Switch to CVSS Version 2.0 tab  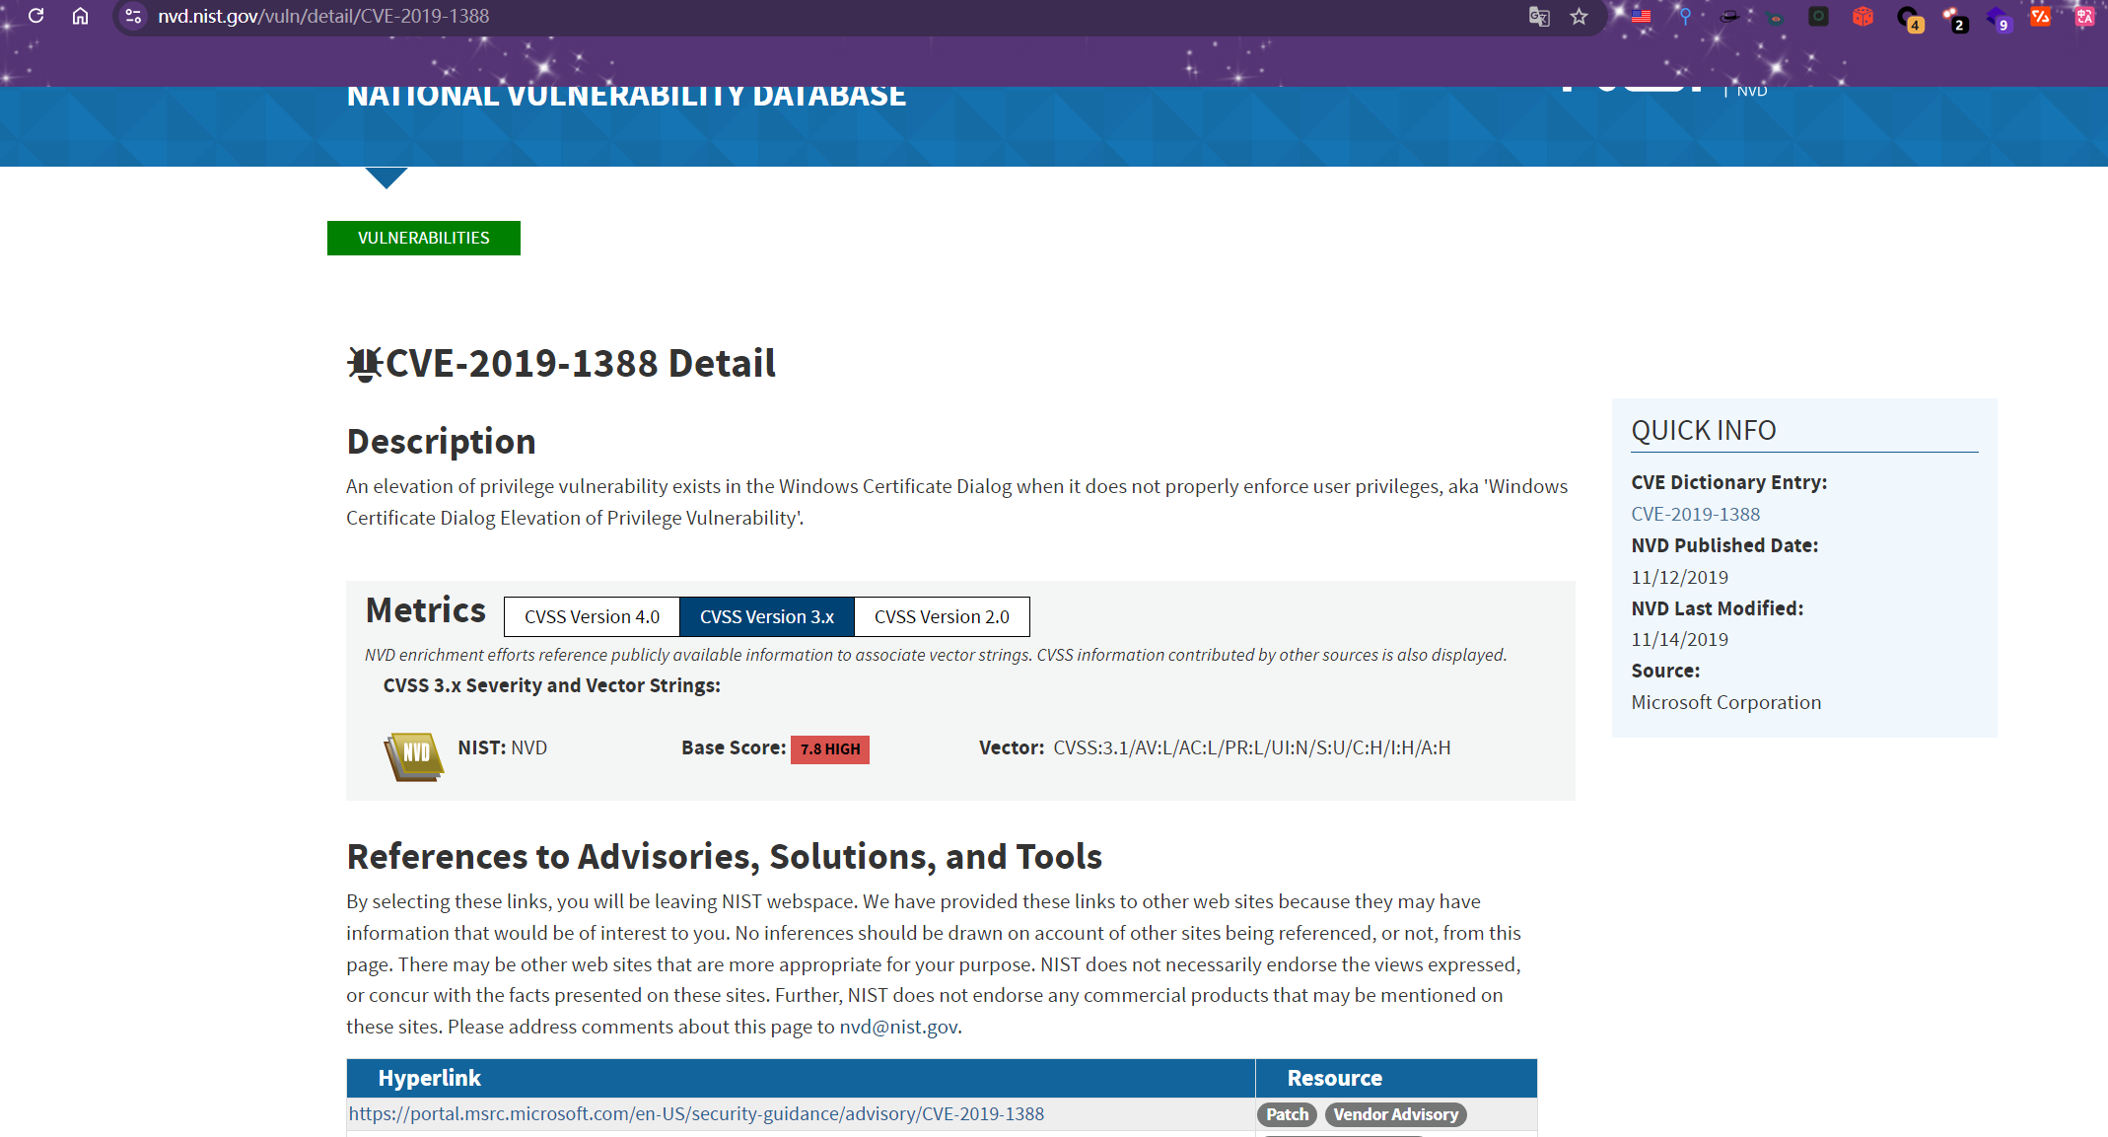tap(942, 616)
